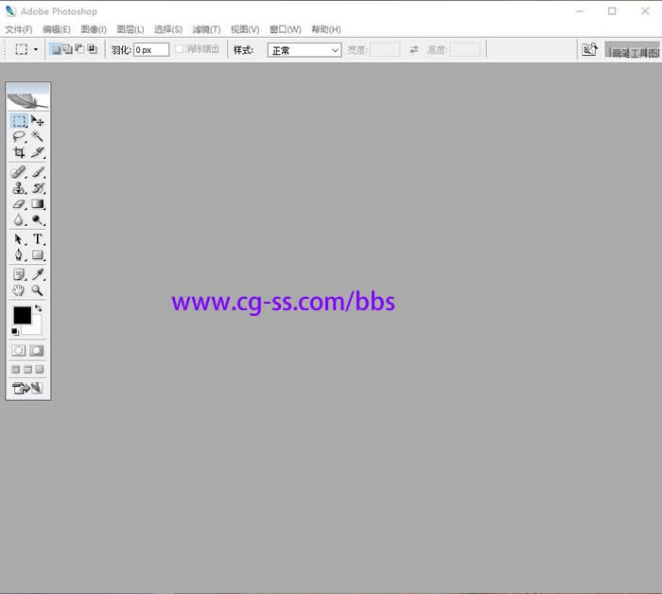
Task: Swap foreground and background colors
Action: point(39,308)
